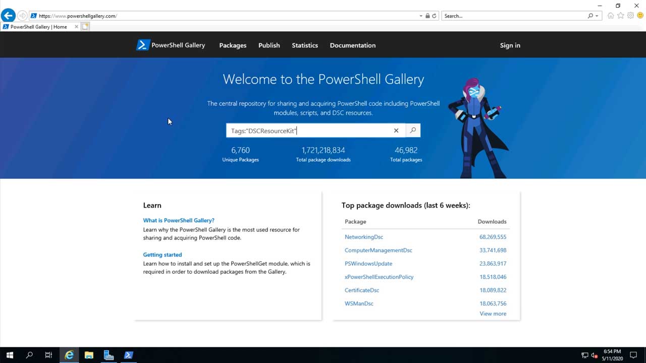Open File Explorer from taskbar
Image resolution: width=646 pixels, height=363 pixels.
[89, 355]
